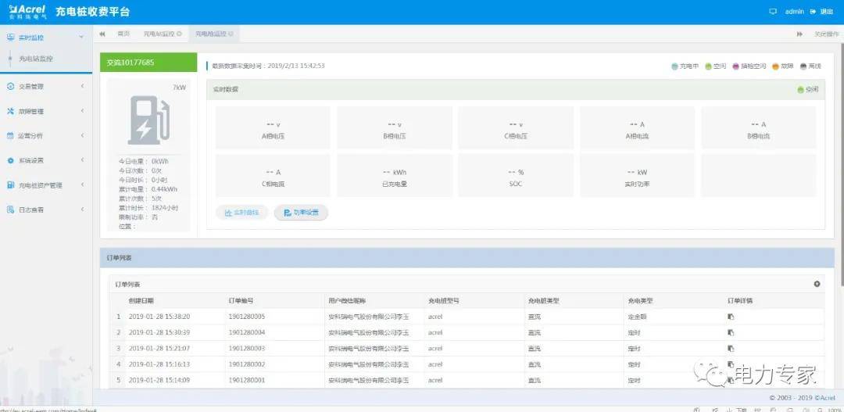Click the tabs scroll-left double arrow

click(x=102, y=34)
